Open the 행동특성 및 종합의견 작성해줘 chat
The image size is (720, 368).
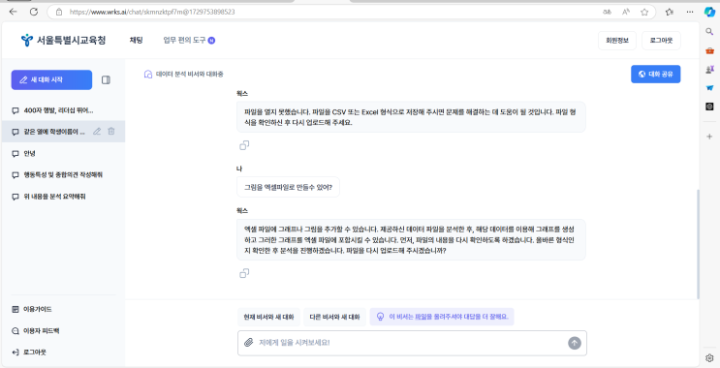[62, 175]
